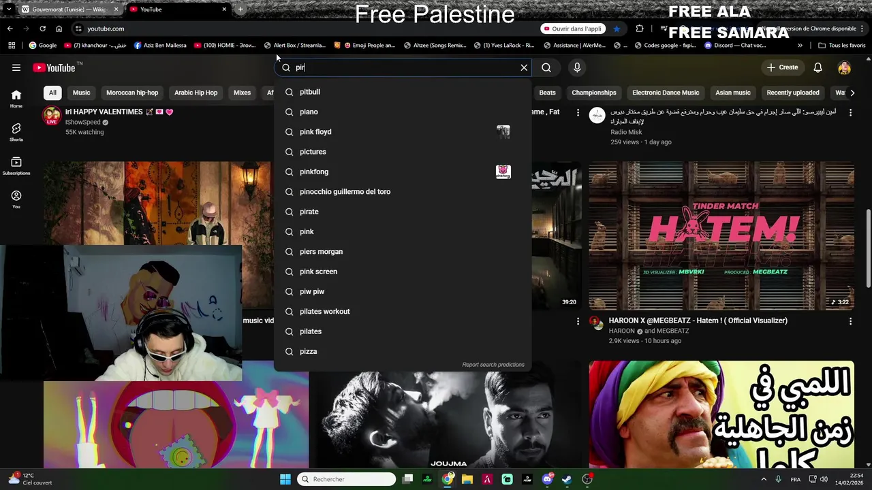The width and height of the screenshot is (872, 490).
Task: Click the YouTube logo
Action: 54,67
